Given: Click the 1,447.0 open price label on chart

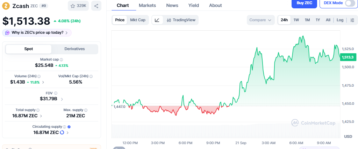Looking at the screenshot, I should click(120, 107).
